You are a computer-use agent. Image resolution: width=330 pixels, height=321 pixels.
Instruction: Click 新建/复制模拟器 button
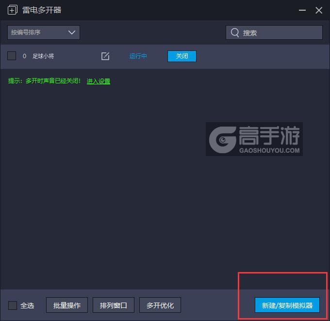287,305
